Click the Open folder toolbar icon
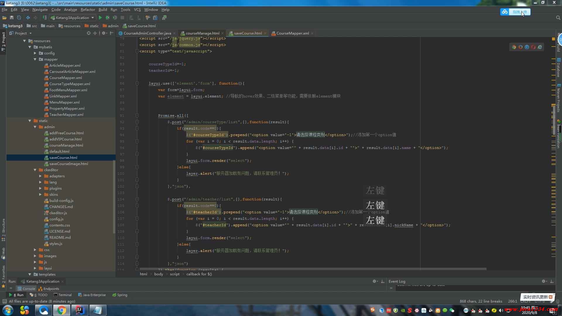562x316 pixels. tap(4, 18)
